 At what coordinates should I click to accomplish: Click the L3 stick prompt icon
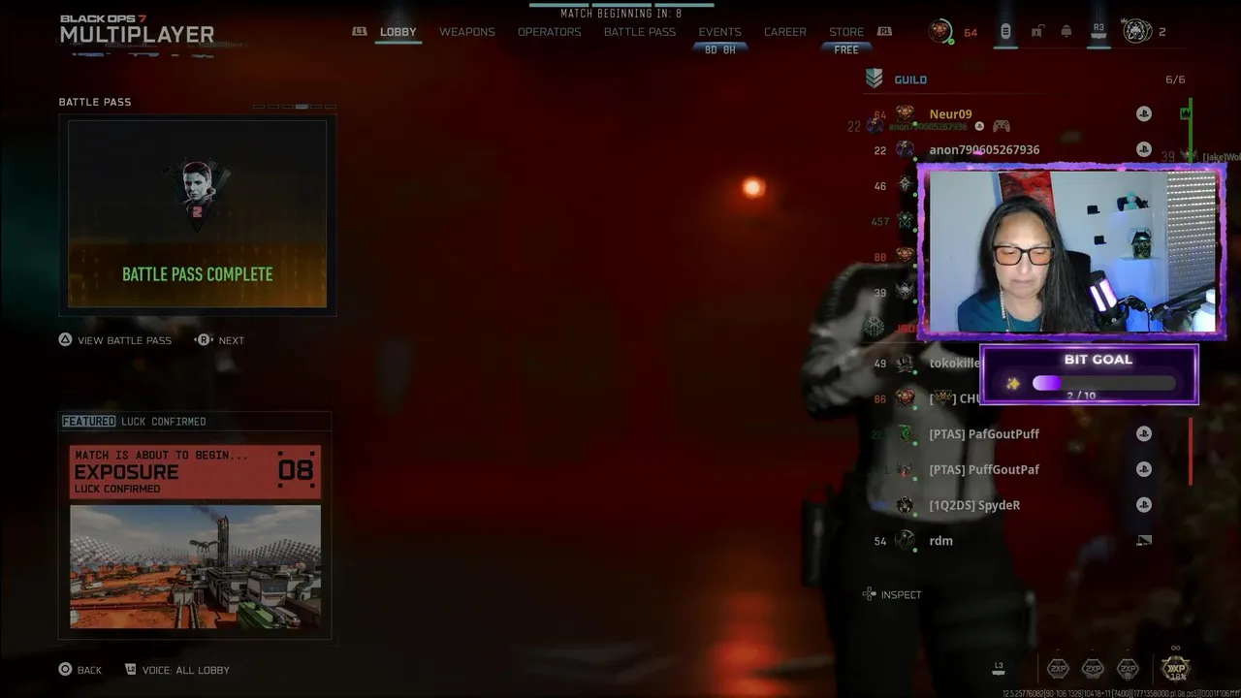(x=999, y=668)
